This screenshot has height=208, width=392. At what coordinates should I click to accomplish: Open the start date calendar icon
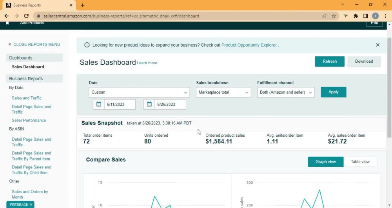(98, 104)
